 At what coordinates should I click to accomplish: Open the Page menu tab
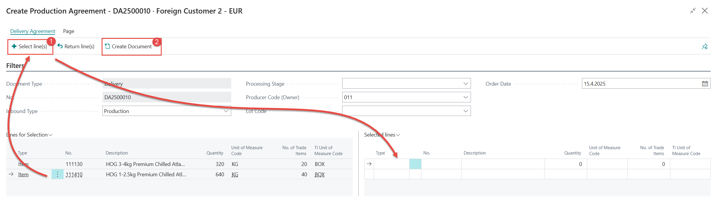pos(69,31)
